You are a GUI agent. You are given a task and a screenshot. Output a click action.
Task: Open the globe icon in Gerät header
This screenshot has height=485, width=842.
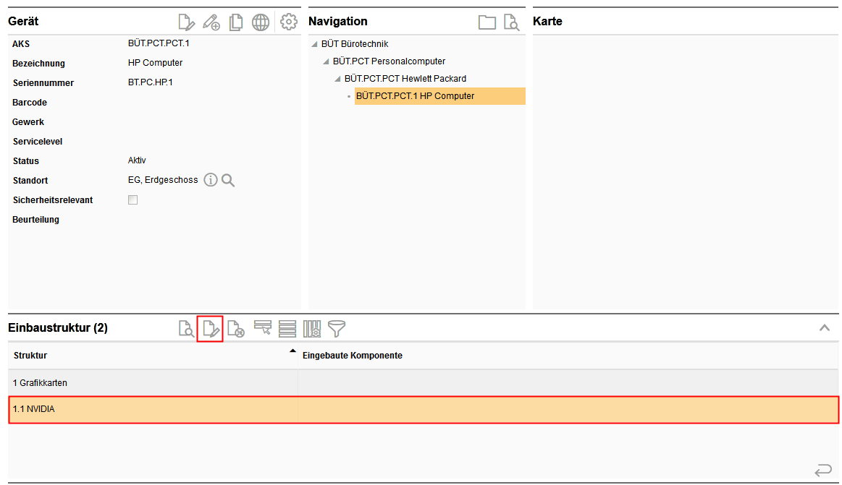pos(261,22)
